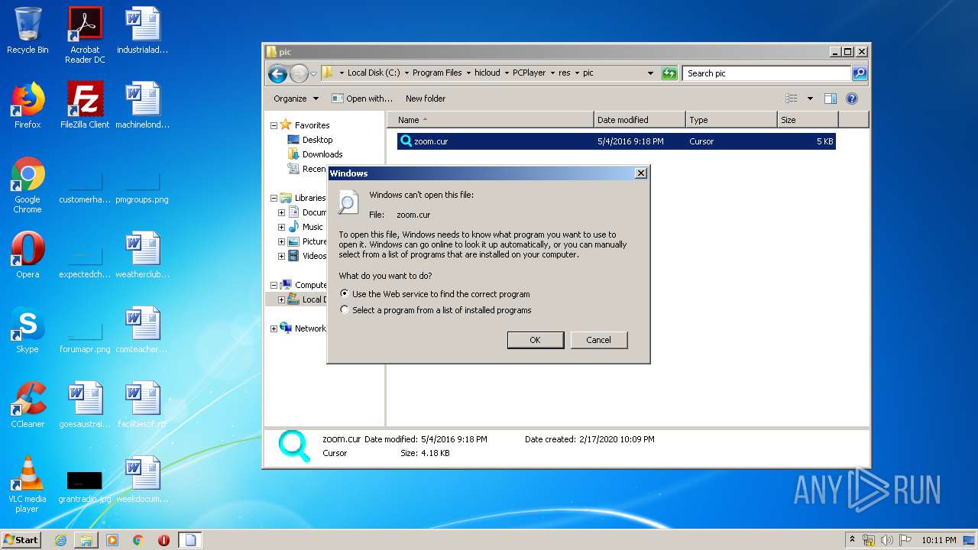Launch Google Chrome desktop shortcut

28,185
